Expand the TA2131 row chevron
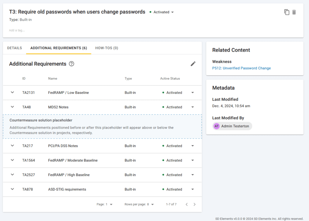 [12, 92]
